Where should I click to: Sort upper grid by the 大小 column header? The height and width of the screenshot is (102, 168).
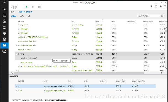coord(113,22)
